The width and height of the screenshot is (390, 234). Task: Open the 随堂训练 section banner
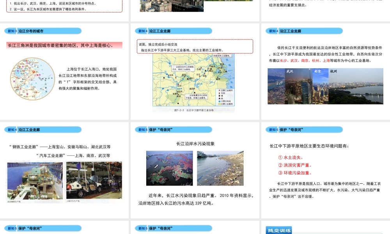tap(278, 230)
